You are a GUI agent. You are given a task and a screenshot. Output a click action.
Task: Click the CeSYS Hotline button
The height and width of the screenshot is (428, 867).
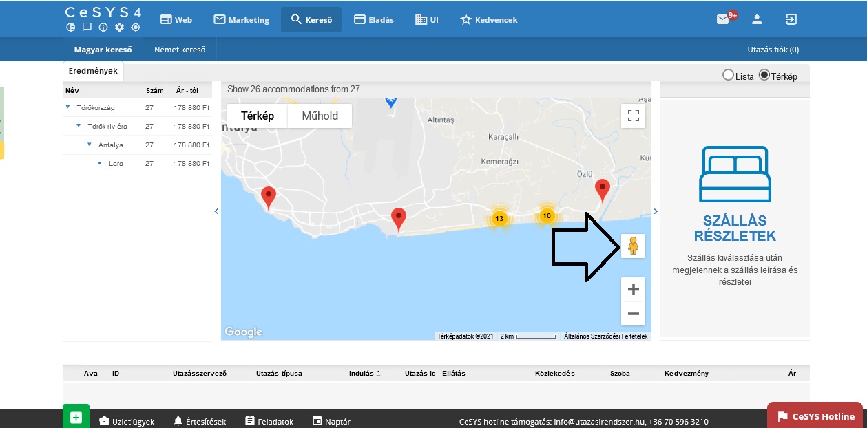(815, 416)
